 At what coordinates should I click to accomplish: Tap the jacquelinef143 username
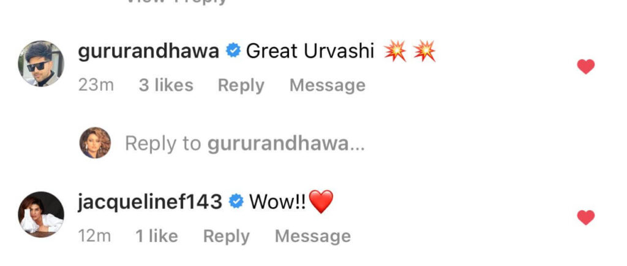click(150, 202)
